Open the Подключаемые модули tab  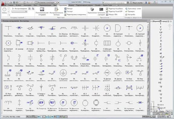click(x=84, y=5)
